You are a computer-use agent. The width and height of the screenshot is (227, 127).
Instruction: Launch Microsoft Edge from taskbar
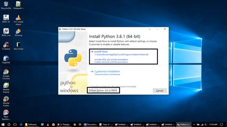click(x=21, y=125)
